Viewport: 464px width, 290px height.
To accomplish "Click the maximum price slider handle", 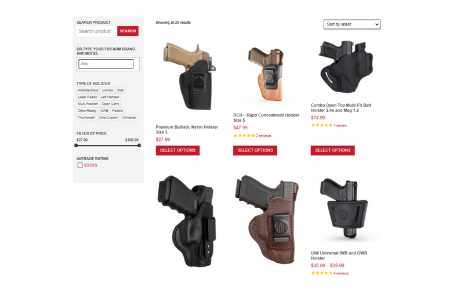I will point(139,146).
